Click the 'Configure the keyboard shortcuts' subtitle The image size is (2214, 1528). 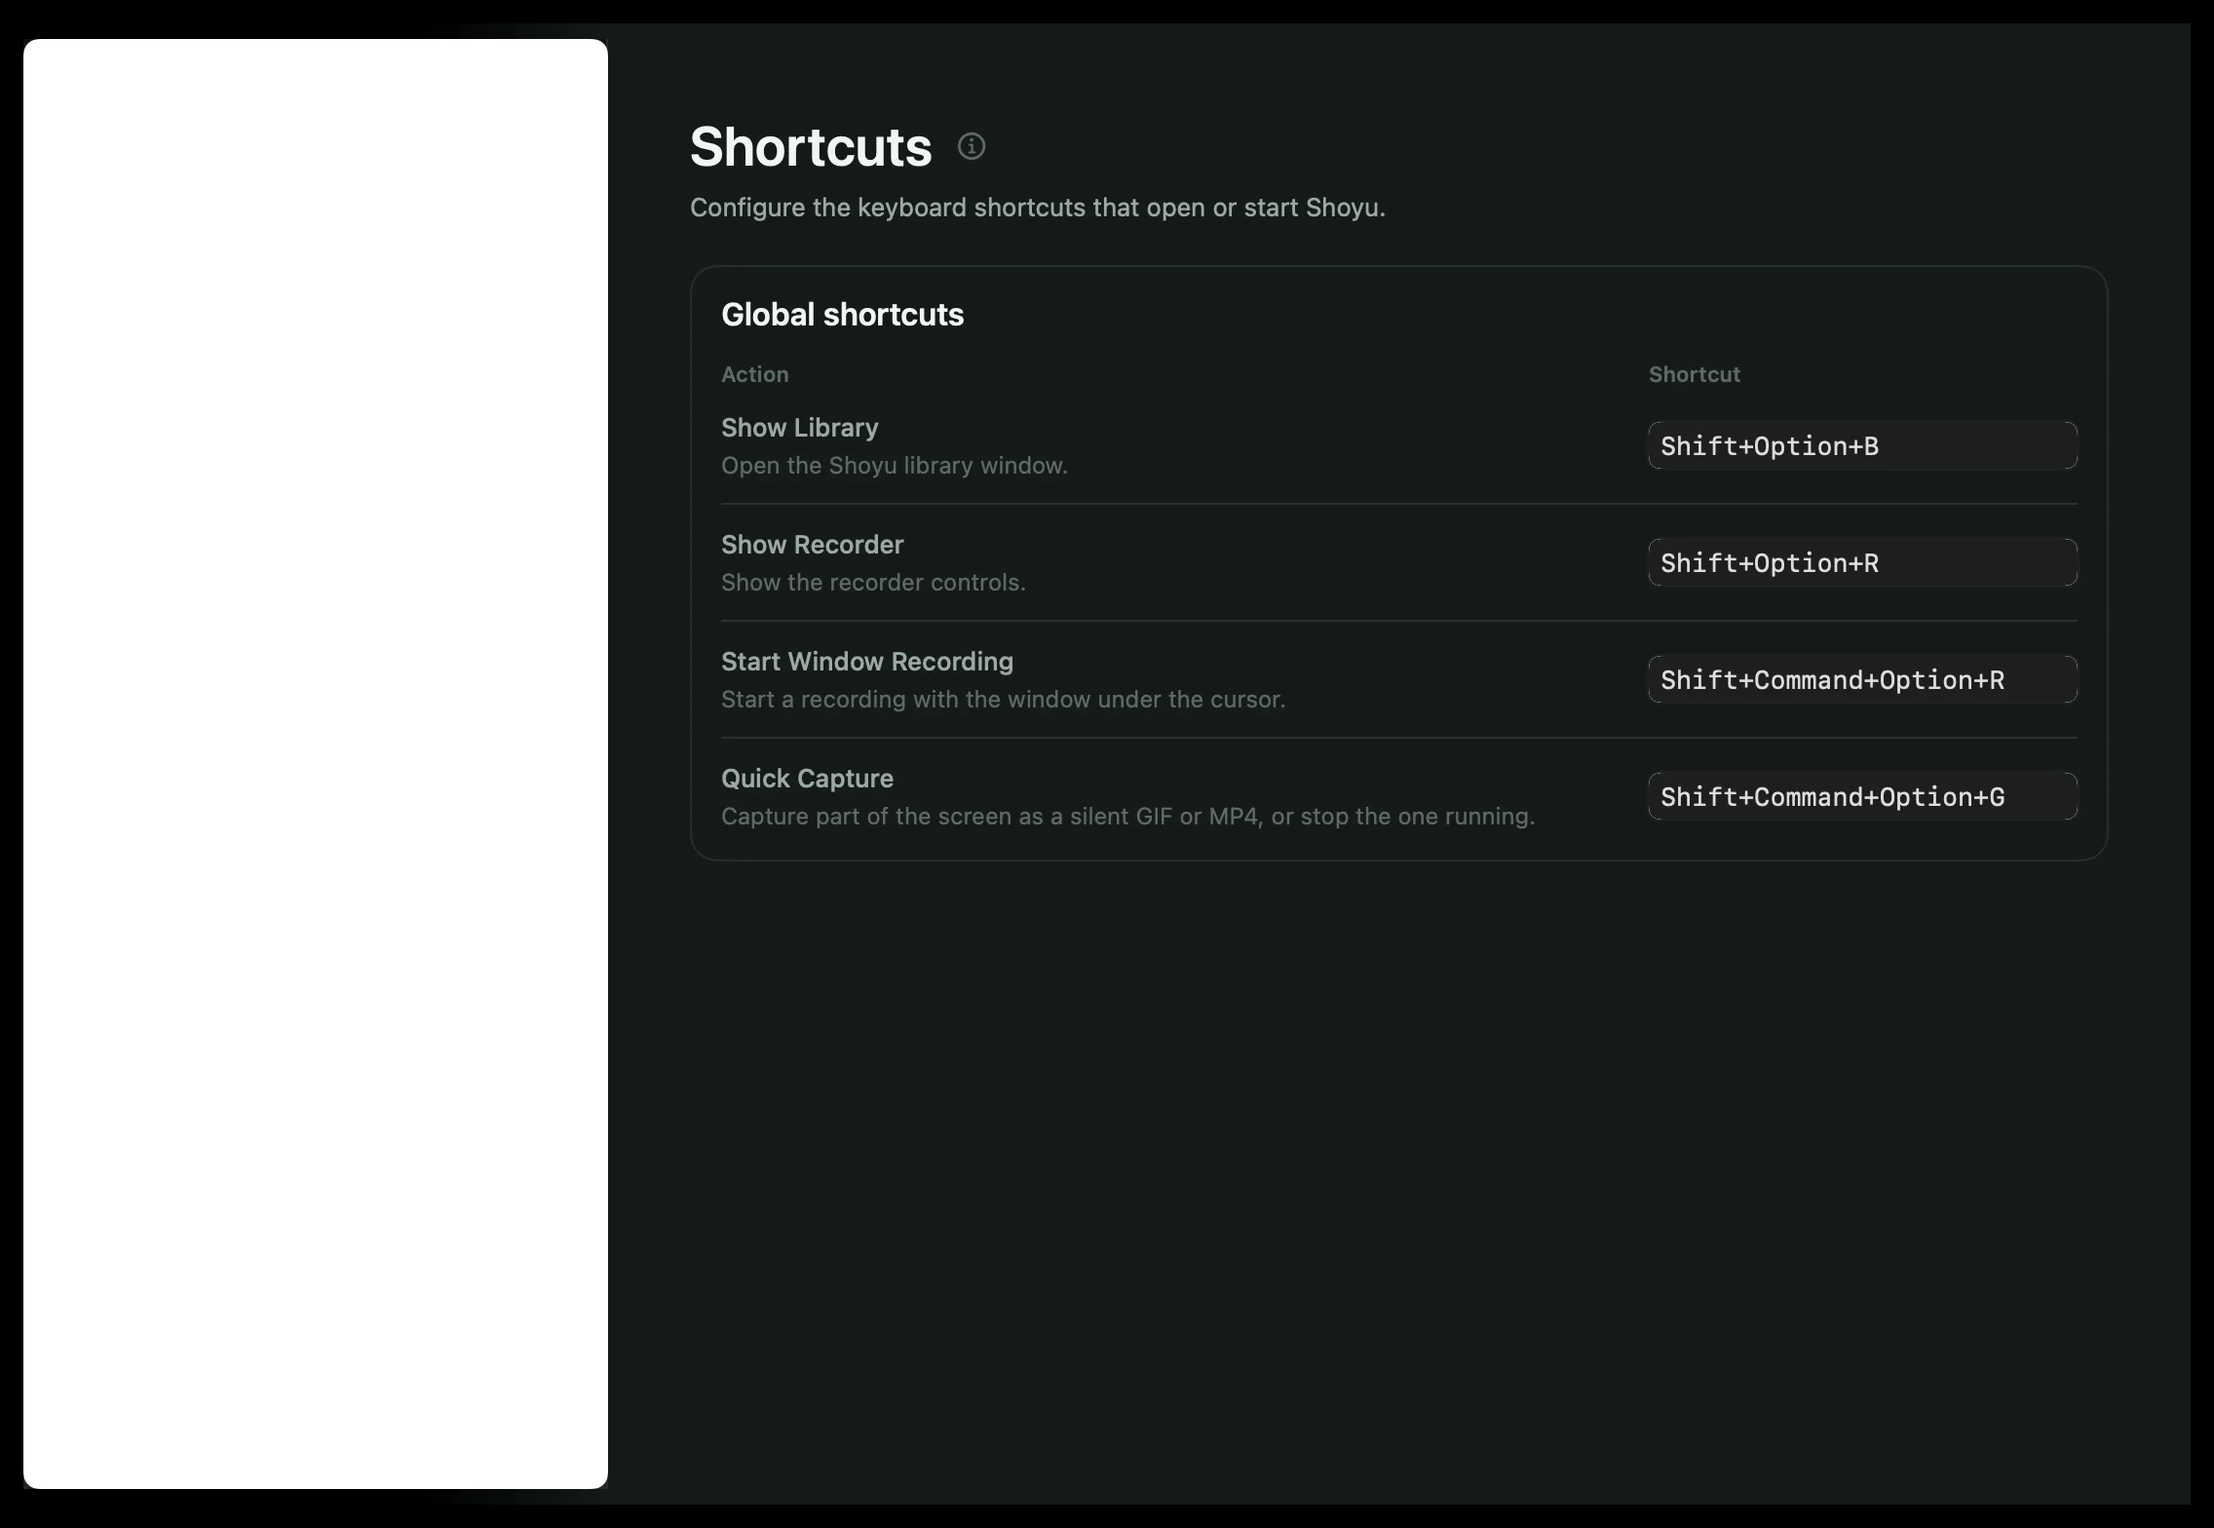click(x=1037, y=208)
